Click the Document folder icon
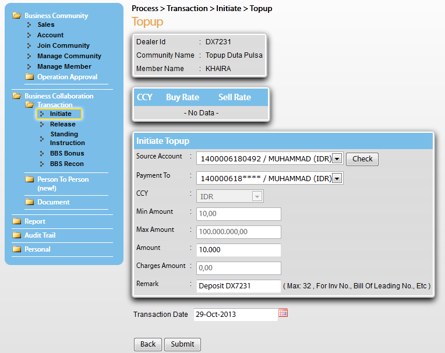This screenshot has height=353, width=445. pos(30,202)
